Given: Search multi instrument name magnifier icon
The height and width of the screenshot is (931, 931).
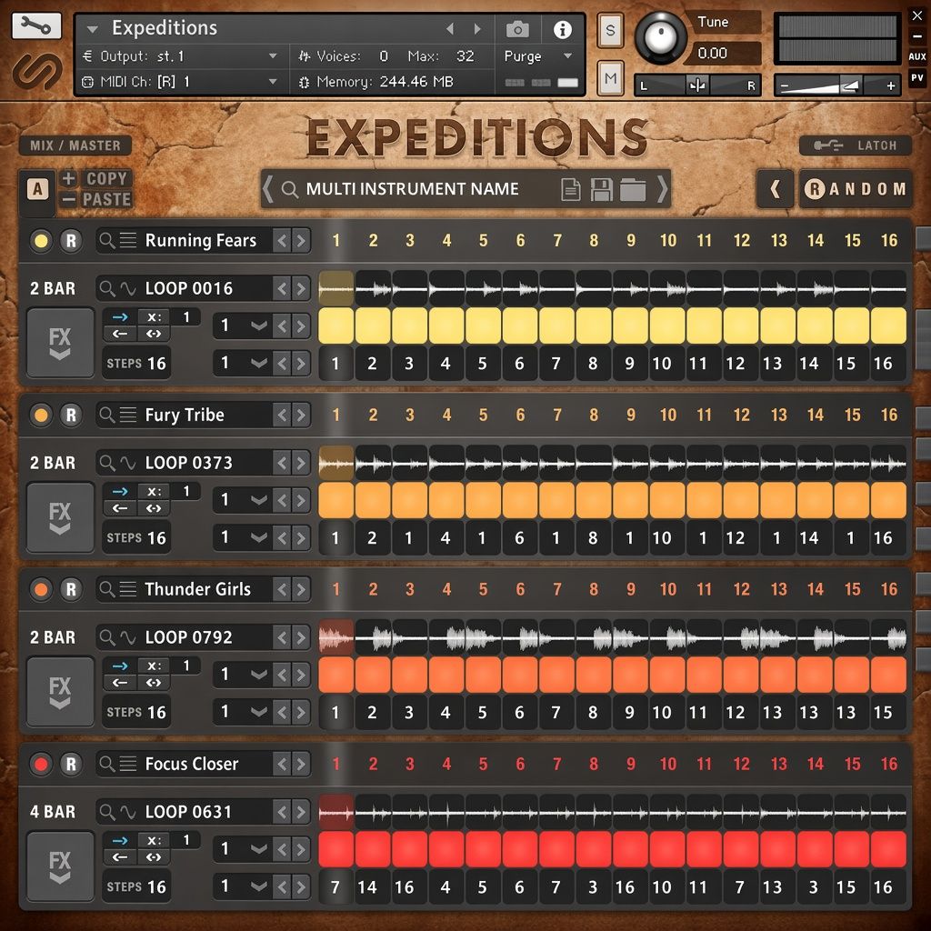Looking at the screenshot, I should pyautogui.click(x=289, y=189).
